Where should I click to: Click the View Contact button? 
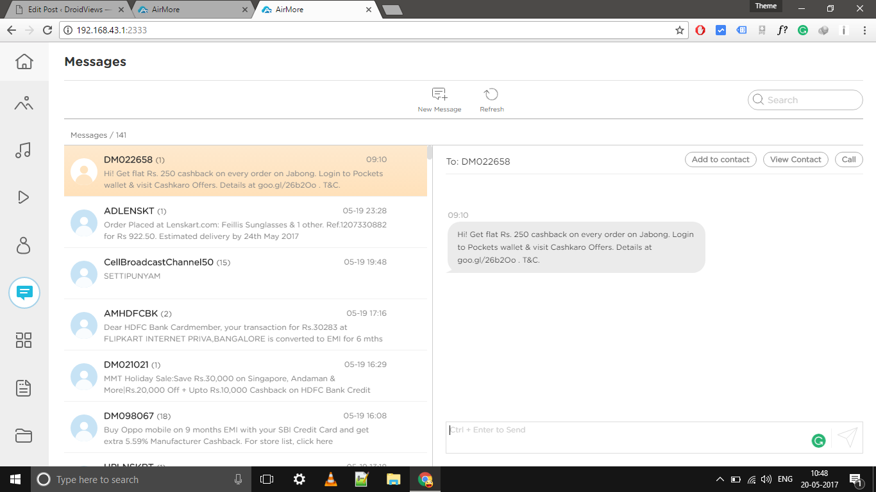pos(796,160)
